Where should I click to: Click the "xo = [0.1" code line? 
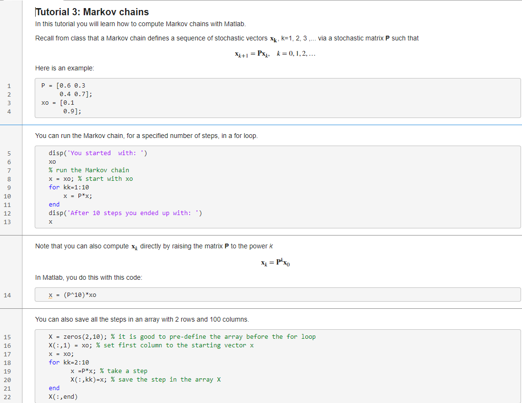[58, 103]
